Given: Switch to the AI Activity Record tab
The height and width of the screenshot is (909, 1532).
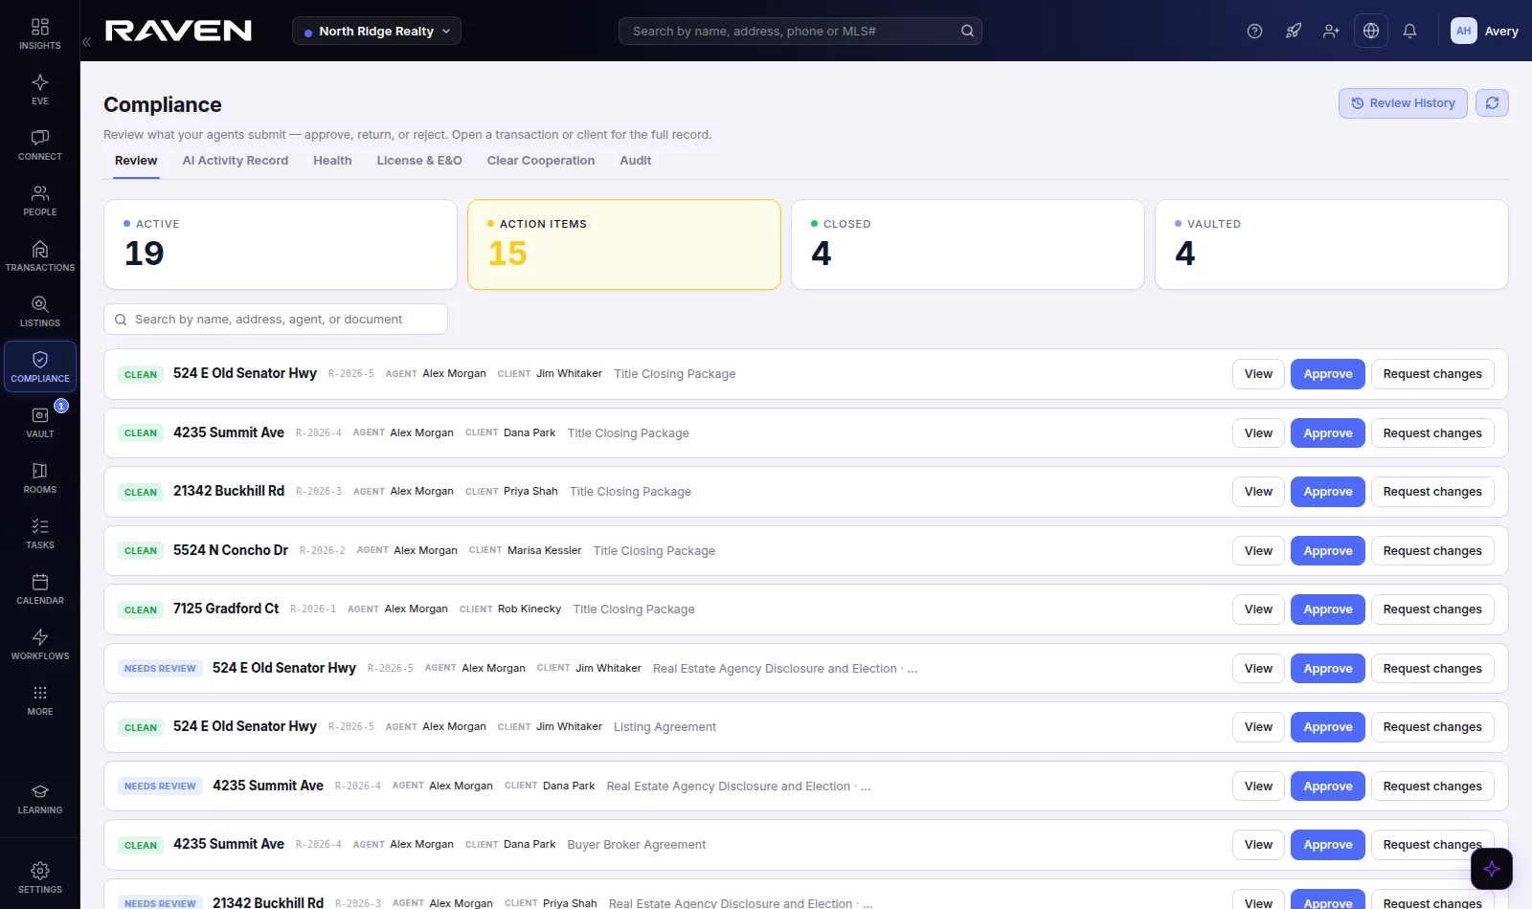Looking at the screenshot, I should click(x=236, y=161).
